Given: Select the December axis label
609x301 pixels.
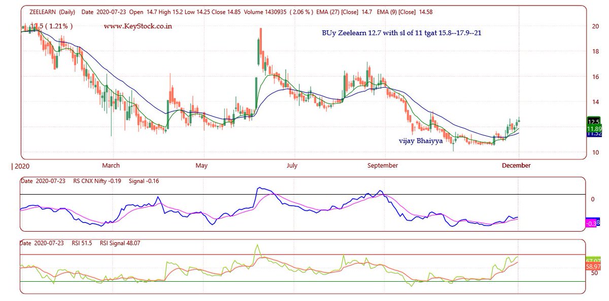Looking at the screenshot, I should click(x=517, y=165).
